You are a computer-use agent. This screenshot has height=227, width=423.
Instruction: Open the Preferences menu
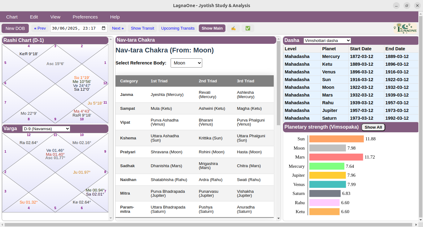point(85,17)
